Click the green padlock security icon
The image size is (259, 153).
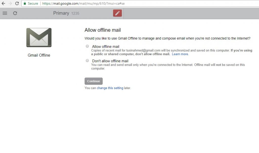(25, 4)
